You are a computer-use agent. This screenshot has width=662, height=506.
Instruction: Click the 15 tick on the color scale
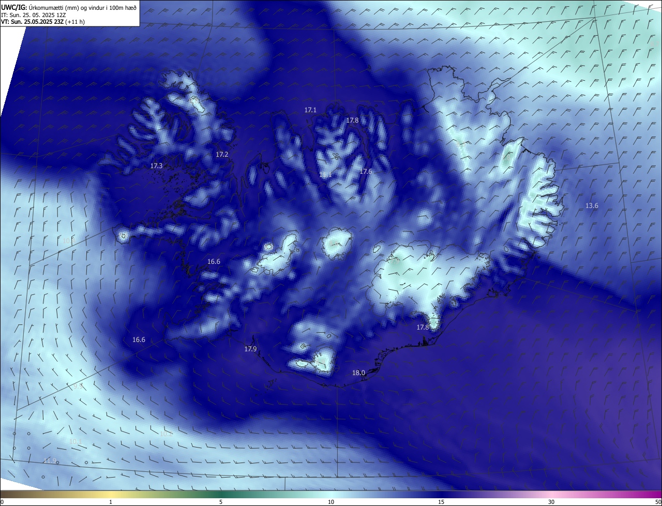(x=441, y=502)
